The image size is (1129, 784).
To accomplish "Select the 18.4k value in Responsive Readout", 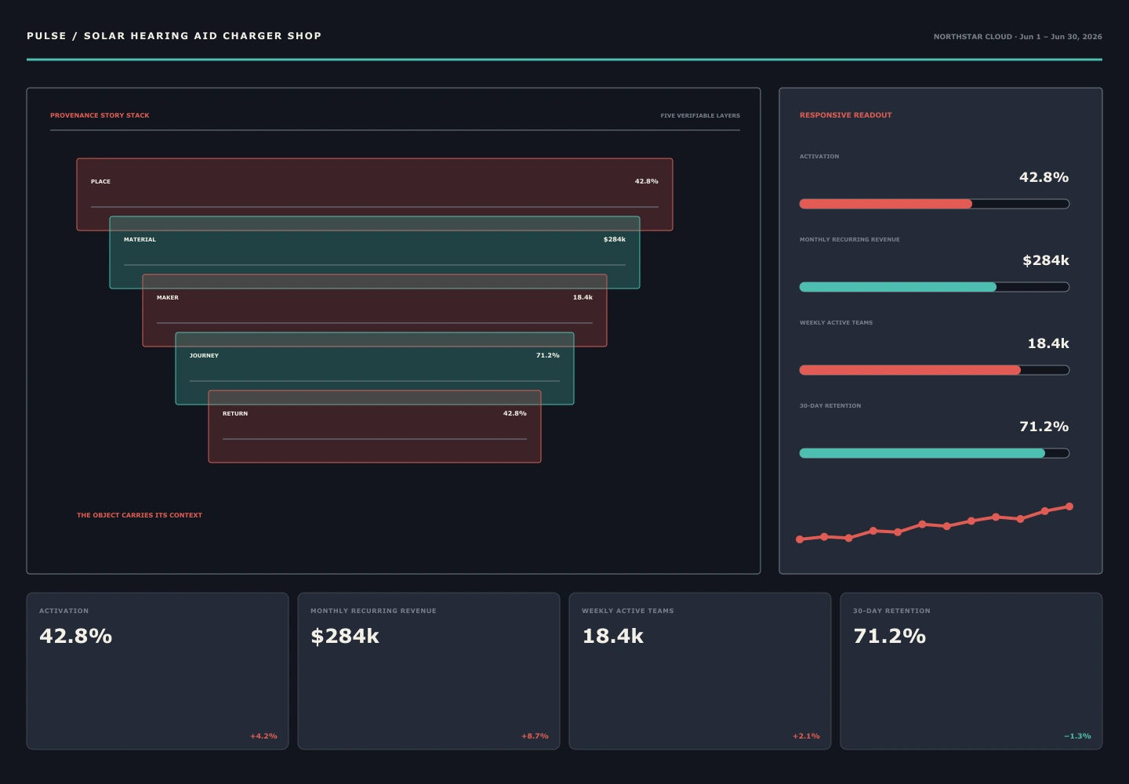I will tap(1048, 343).
